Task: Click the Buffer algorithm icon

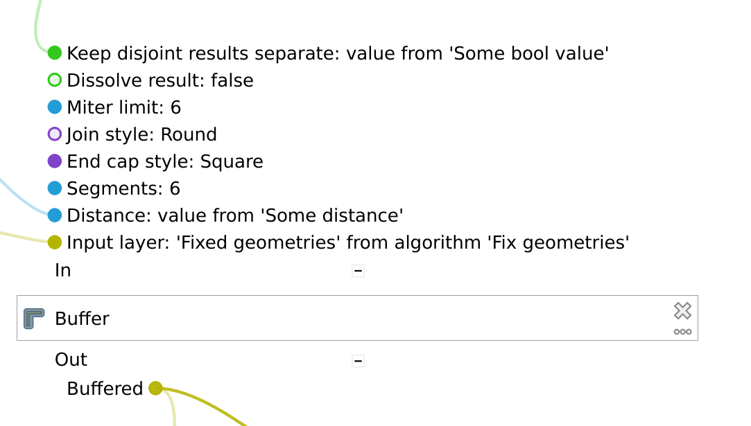Action: click(x=34, y=319)
